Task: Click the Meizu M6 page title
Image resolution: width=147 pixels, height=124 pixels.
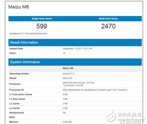Action: pos(19,7)
